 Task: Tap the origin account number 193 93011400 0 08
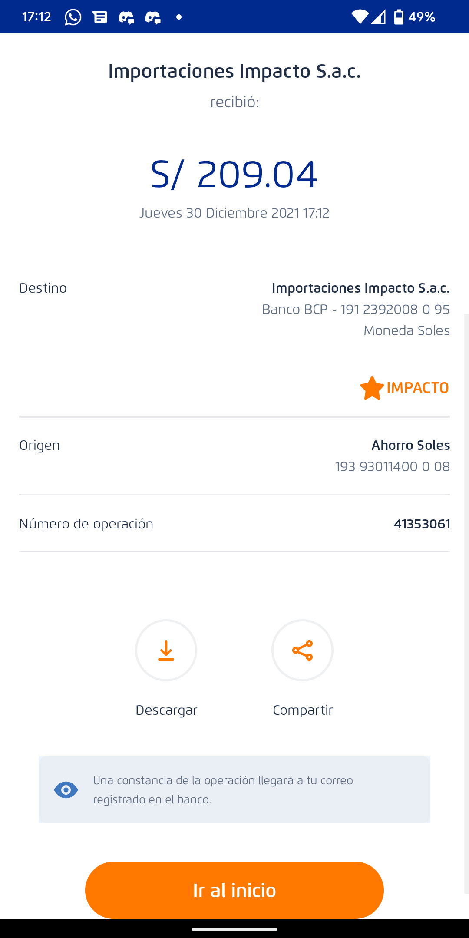pyautogui.click(x=392, y=467)
